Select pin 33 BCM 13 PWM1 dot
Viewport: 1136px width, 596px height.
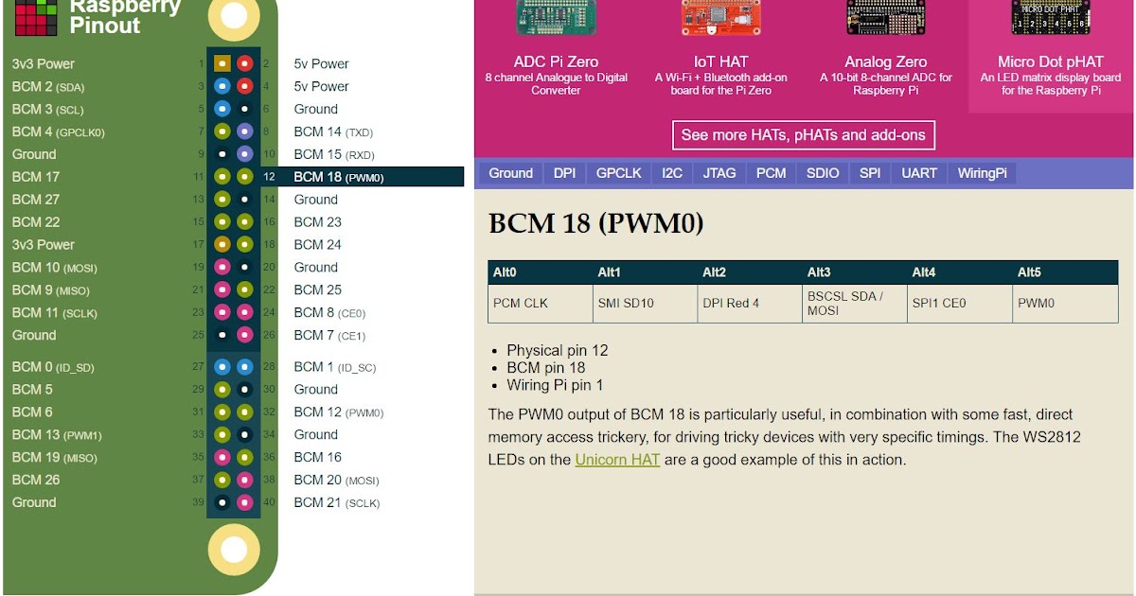(222, 435)
